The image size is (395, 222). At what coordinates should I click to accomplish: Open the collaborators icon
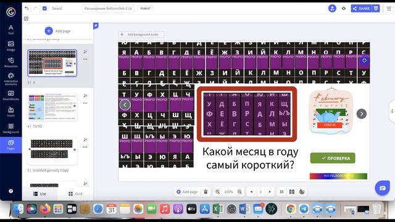pyautogui.click(x=332, y=8)
